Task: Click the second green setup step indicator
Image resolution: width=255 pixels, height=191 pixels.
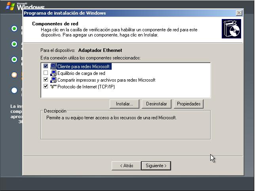Action: tap(14, 44)
